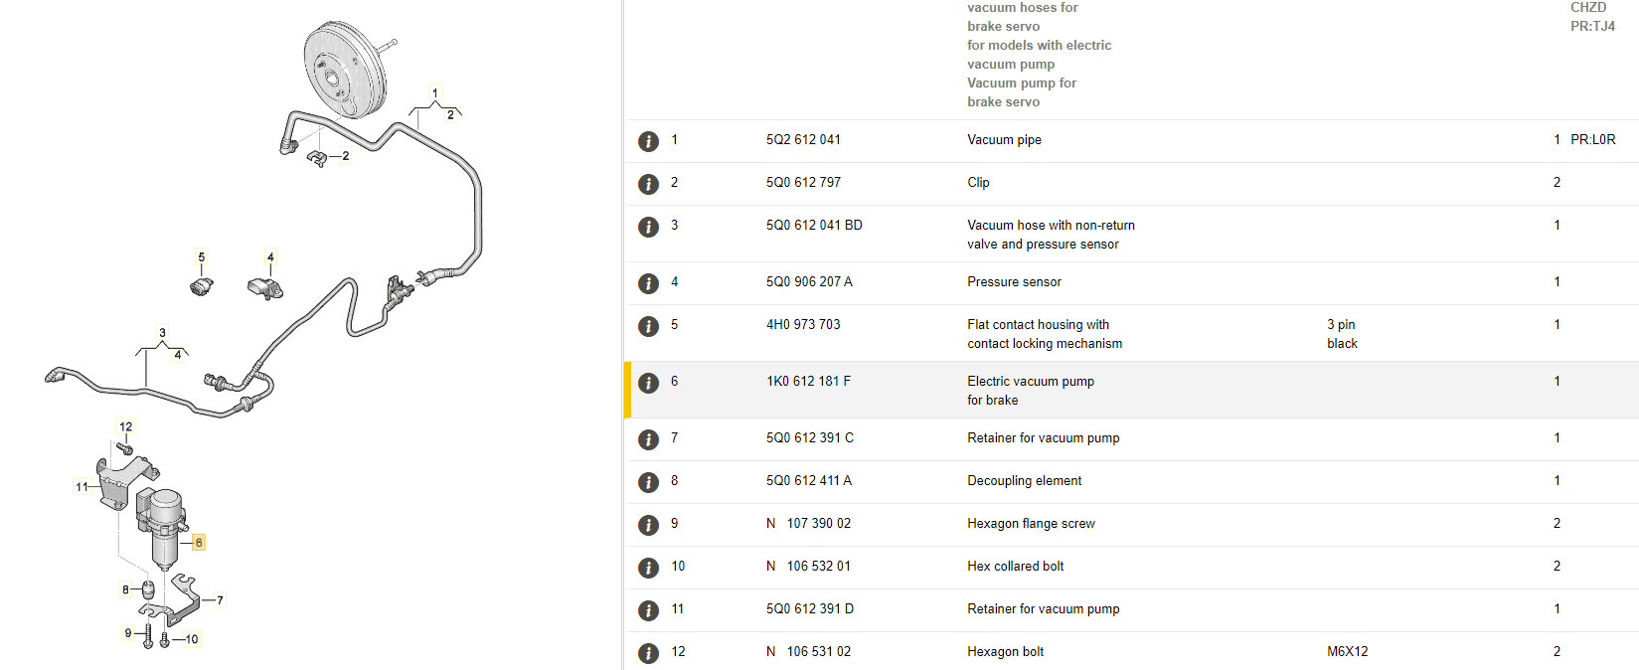This screenshot has height=670, width=1639.
Task: Click highlighted callout 6 in the diagram
Action: point(199,542)
